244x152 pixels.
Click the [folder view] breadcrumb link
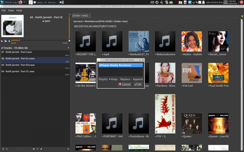pyautogui.click(x=121, y=21)
